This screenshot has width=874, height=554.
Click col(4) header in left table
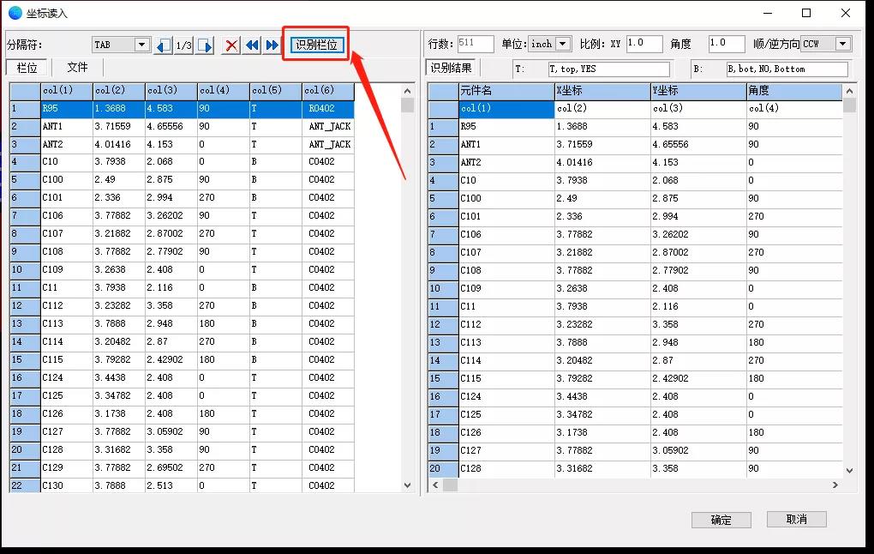click(224, 90)
